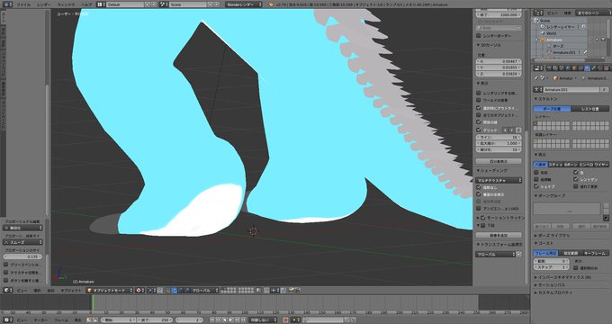Image resolution: width=612 pixels, height=324 pixels.
Task: Disable the 関係の線 checkbox
Action: (479, 122)
